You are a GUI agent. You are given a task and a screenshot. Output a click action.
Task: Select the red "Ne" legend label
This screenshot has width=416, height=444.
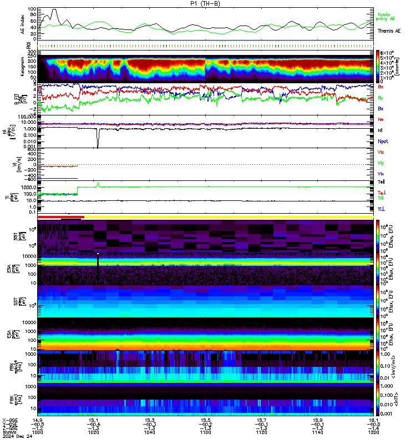[381, 119]
